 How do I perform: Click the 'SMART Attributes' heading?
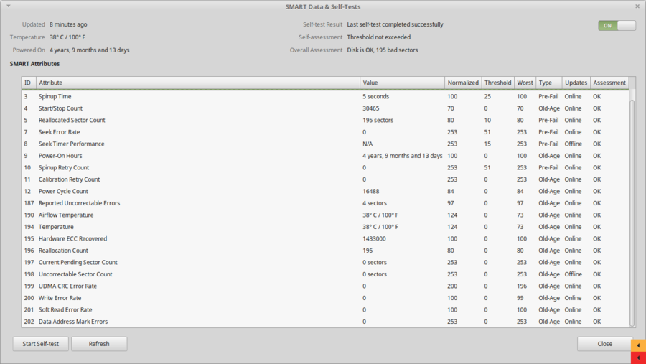[x=34, y=64]
